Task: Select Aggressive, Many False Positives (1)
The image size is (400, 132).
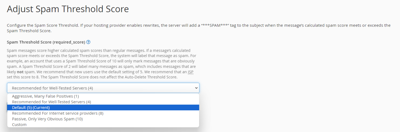Action: (103, 96)
